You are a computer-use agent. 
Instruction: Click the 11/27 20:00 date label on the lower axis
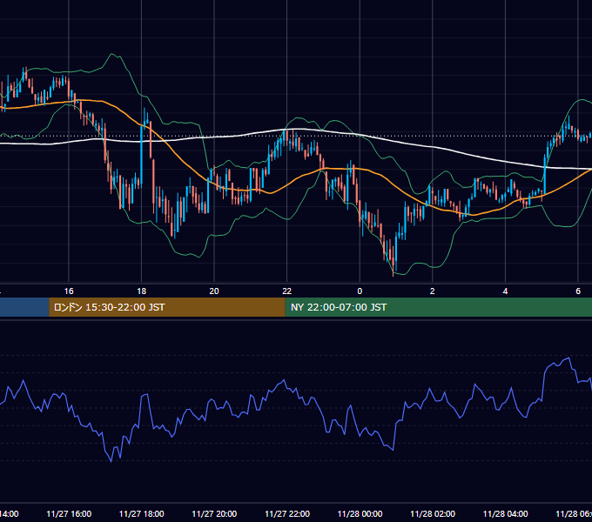pos(214,513)
